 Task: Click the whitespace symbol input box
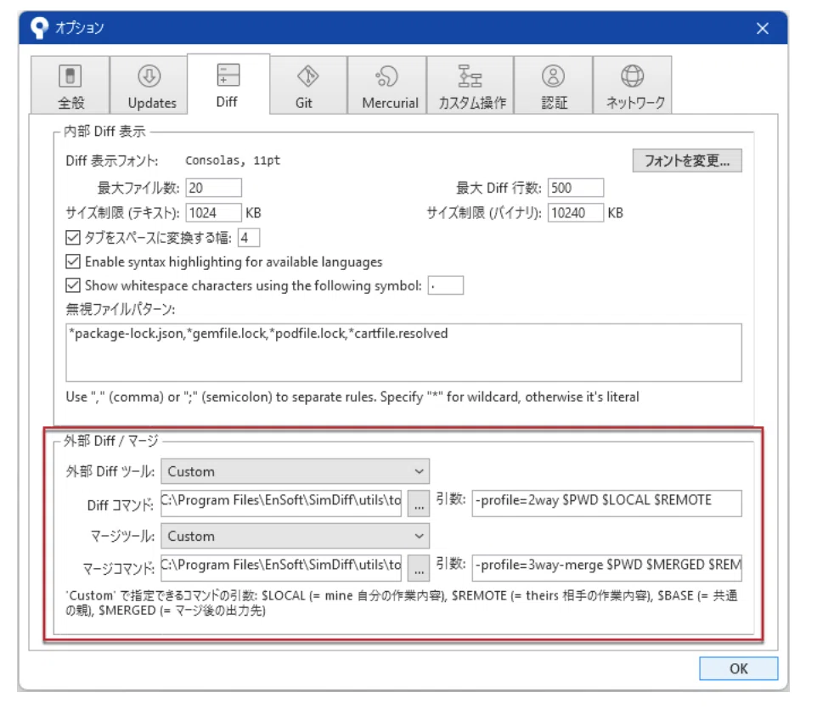[446, 285]
